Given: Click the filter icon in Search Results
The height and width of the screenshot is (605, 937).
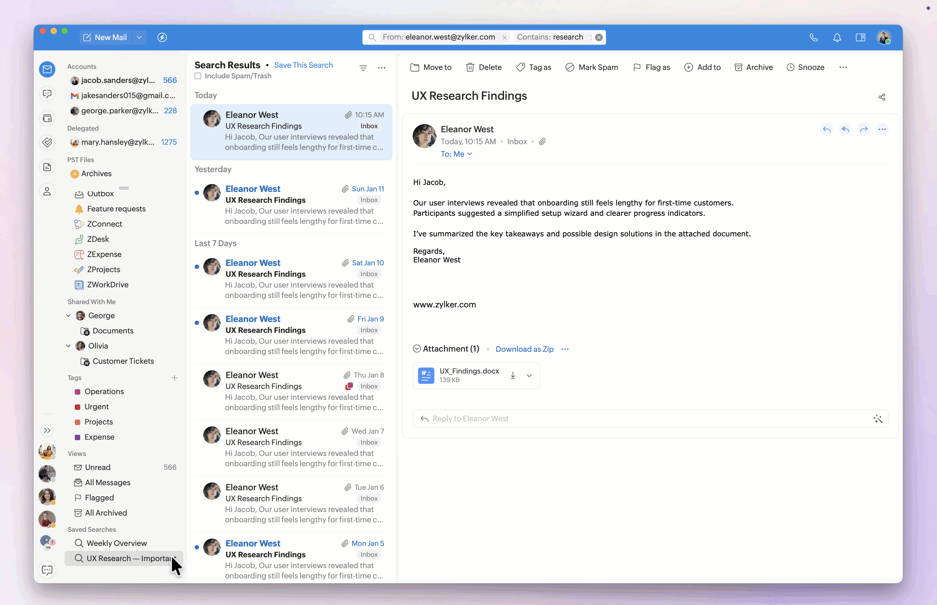Looking at the screenshot, I should pyautogui.click(x=363, y=67).
